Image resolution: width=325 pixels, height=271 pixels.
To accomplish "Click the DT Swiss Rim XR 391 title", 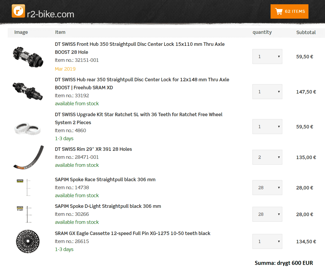I will 93,149.
